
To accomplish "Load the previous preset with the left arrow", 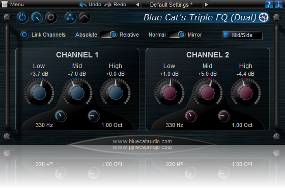I will (137, 5).
